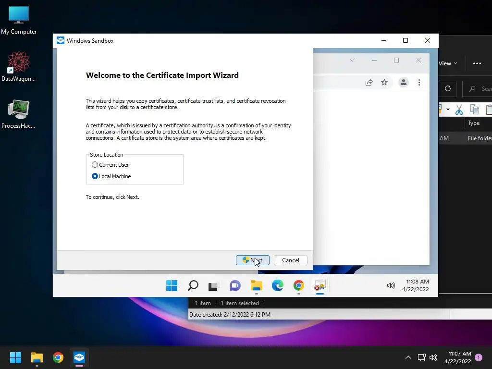The image size is (492, 369).
Task: Open the DataWagon desktop shortcut
Action: [19, 66]
